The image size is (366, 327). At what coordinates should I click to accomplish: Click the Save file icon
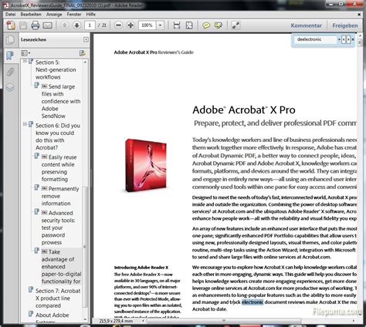click(23, 25)
